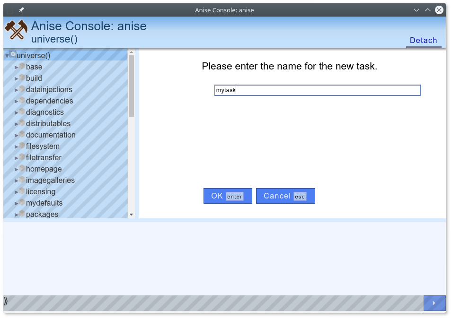Click the cube icon beside documentation
Screen dimensions: 452x319
(x=22, y=134)
